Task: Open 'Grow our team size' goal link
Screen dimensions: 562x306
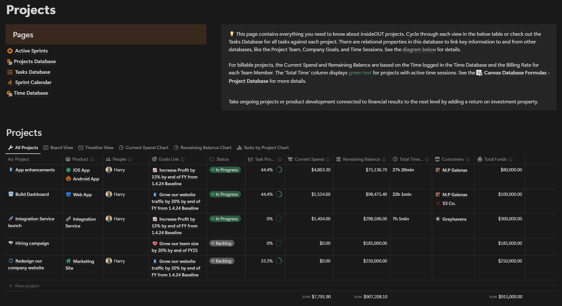Action: [175, 247]
